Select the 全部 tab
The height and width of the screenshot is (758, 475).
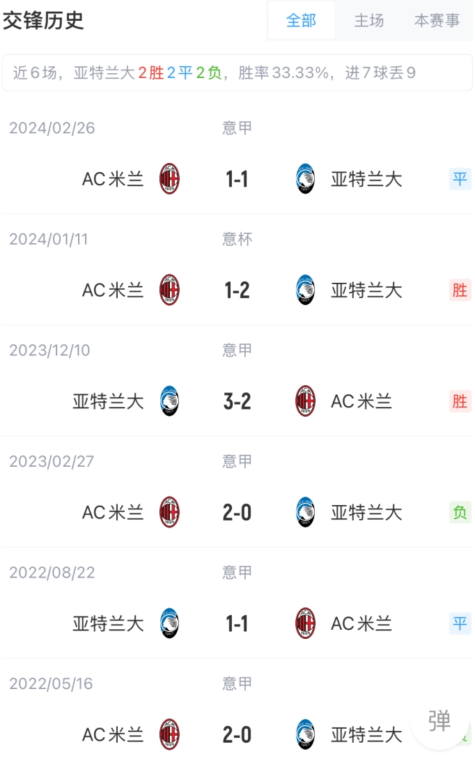(301, 20)
